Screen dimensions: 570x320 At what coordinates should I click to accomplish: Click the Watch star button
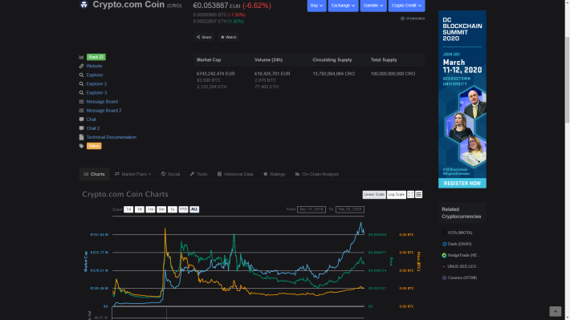point(229,37)
